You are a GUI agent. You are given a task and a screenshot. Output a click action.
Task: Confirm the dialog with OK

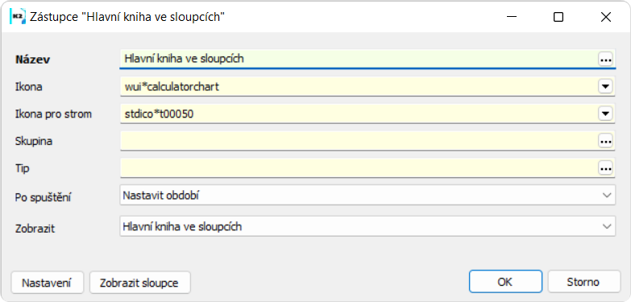(x=505, y=282)
